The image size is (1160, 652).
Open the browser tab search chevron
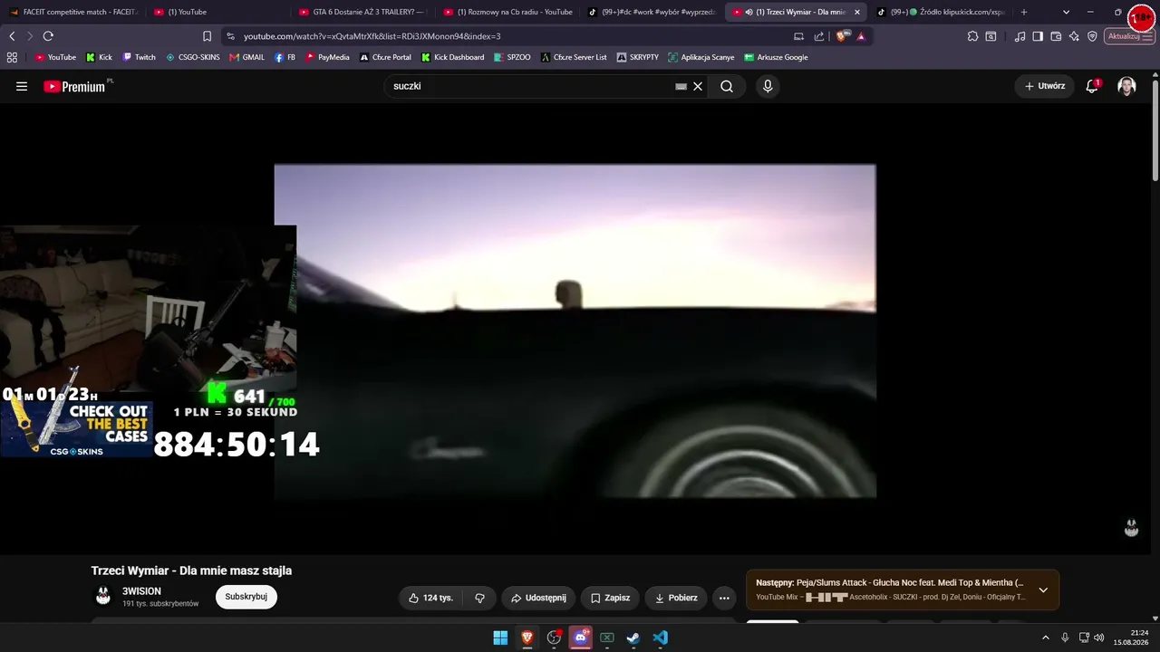(x=1066, y=12)
